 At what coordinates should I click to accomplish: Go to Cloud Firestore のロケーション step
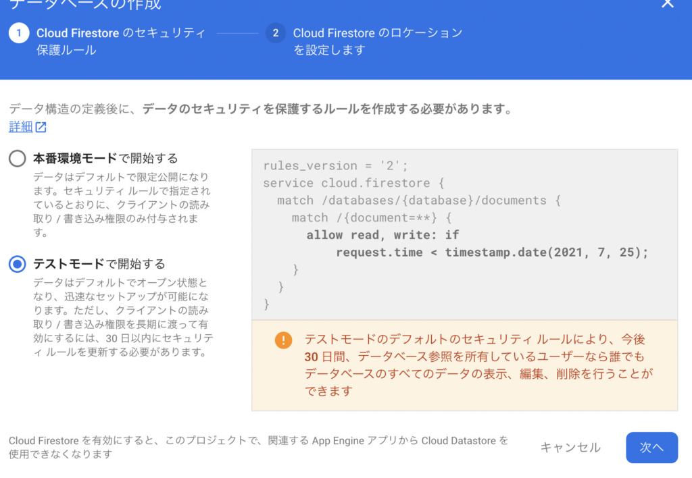point(378,41)
